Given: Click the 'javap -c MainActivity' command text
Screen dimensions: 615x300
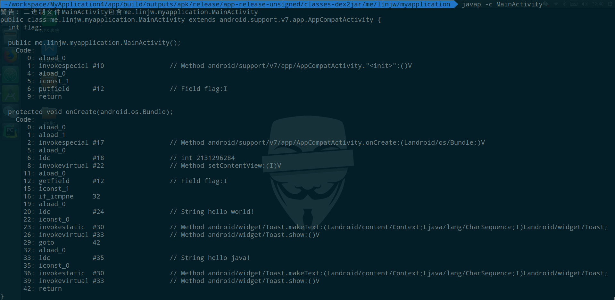Looking at the screenshot, I should click(502, 4).
